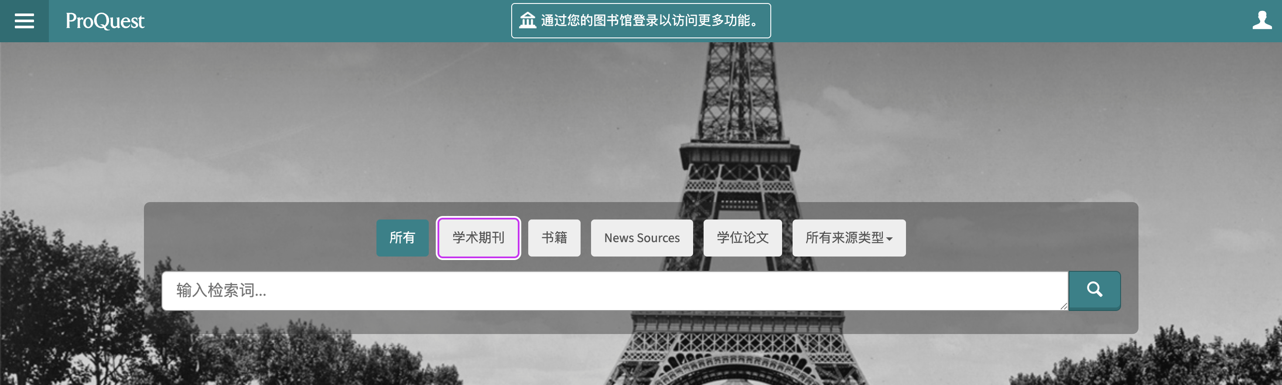Toggle the 书籍 source filter
Image resolution: width=1282 pixels, height=385 pixels.
click(554, 238)
